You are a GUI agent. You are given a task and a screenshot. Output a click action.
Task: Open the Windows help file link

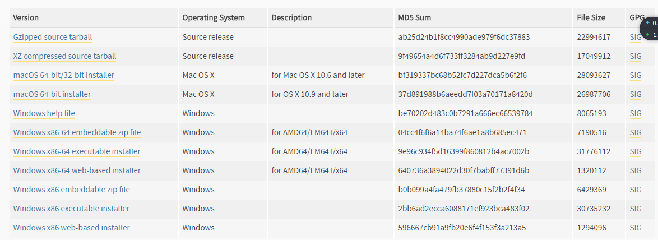pos(44,113)
